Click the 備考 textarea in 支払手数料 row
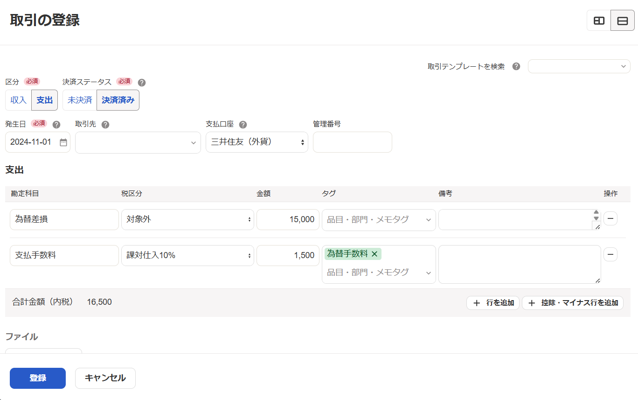 520,264
